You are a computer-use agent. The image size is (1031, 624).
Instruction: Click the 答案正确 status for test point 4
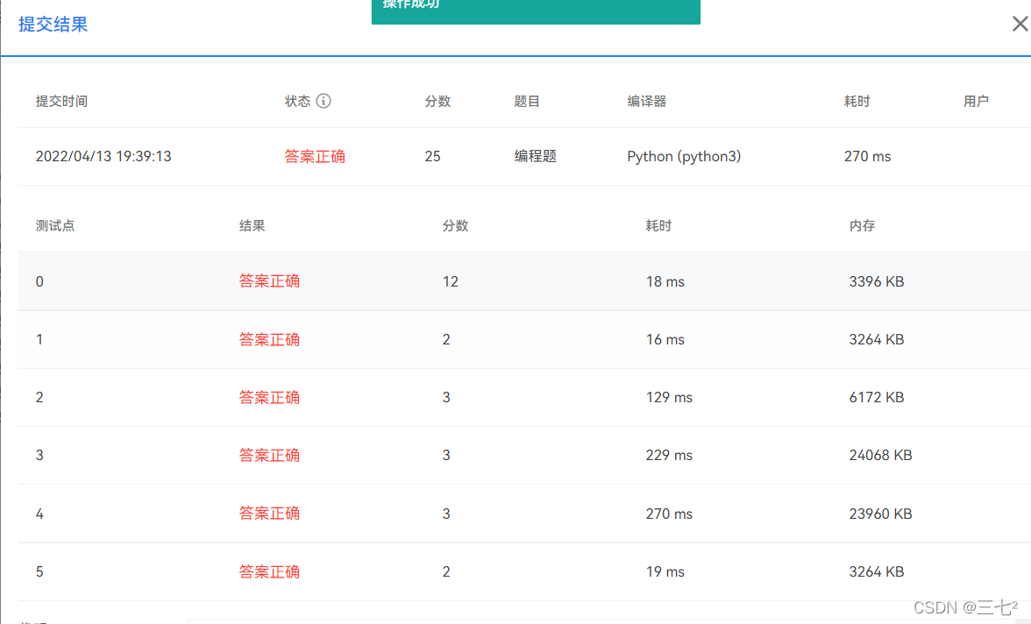click(269, 513)
